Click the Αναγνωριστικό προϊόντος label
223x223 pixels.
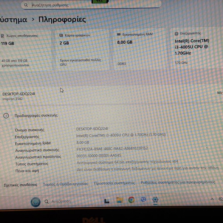pyautogui.click(x=38, y=157)
